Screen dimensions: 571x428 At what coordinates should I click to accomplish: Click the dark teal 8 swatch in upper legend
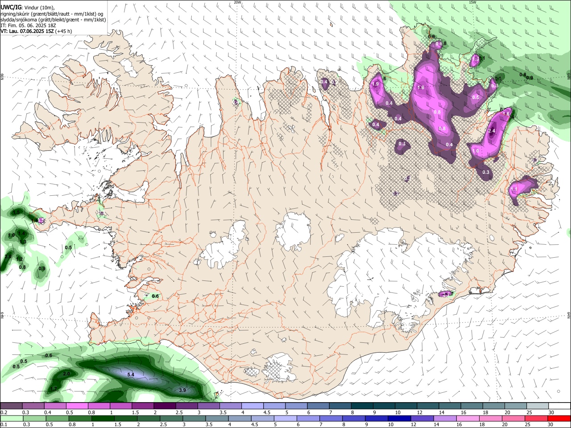point(362,406)
